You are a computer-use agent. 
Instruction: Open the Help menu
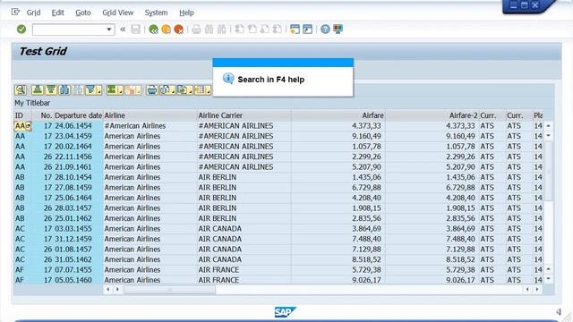[186, 13]
